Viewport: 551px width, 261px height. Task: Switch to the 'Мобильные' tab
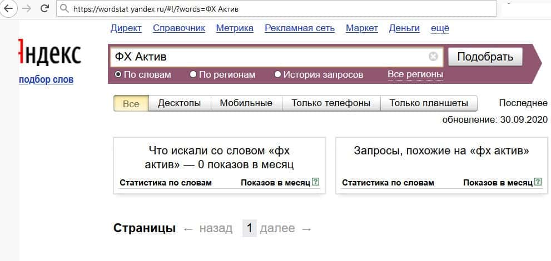pyautogui.click(x=246, y=103)
